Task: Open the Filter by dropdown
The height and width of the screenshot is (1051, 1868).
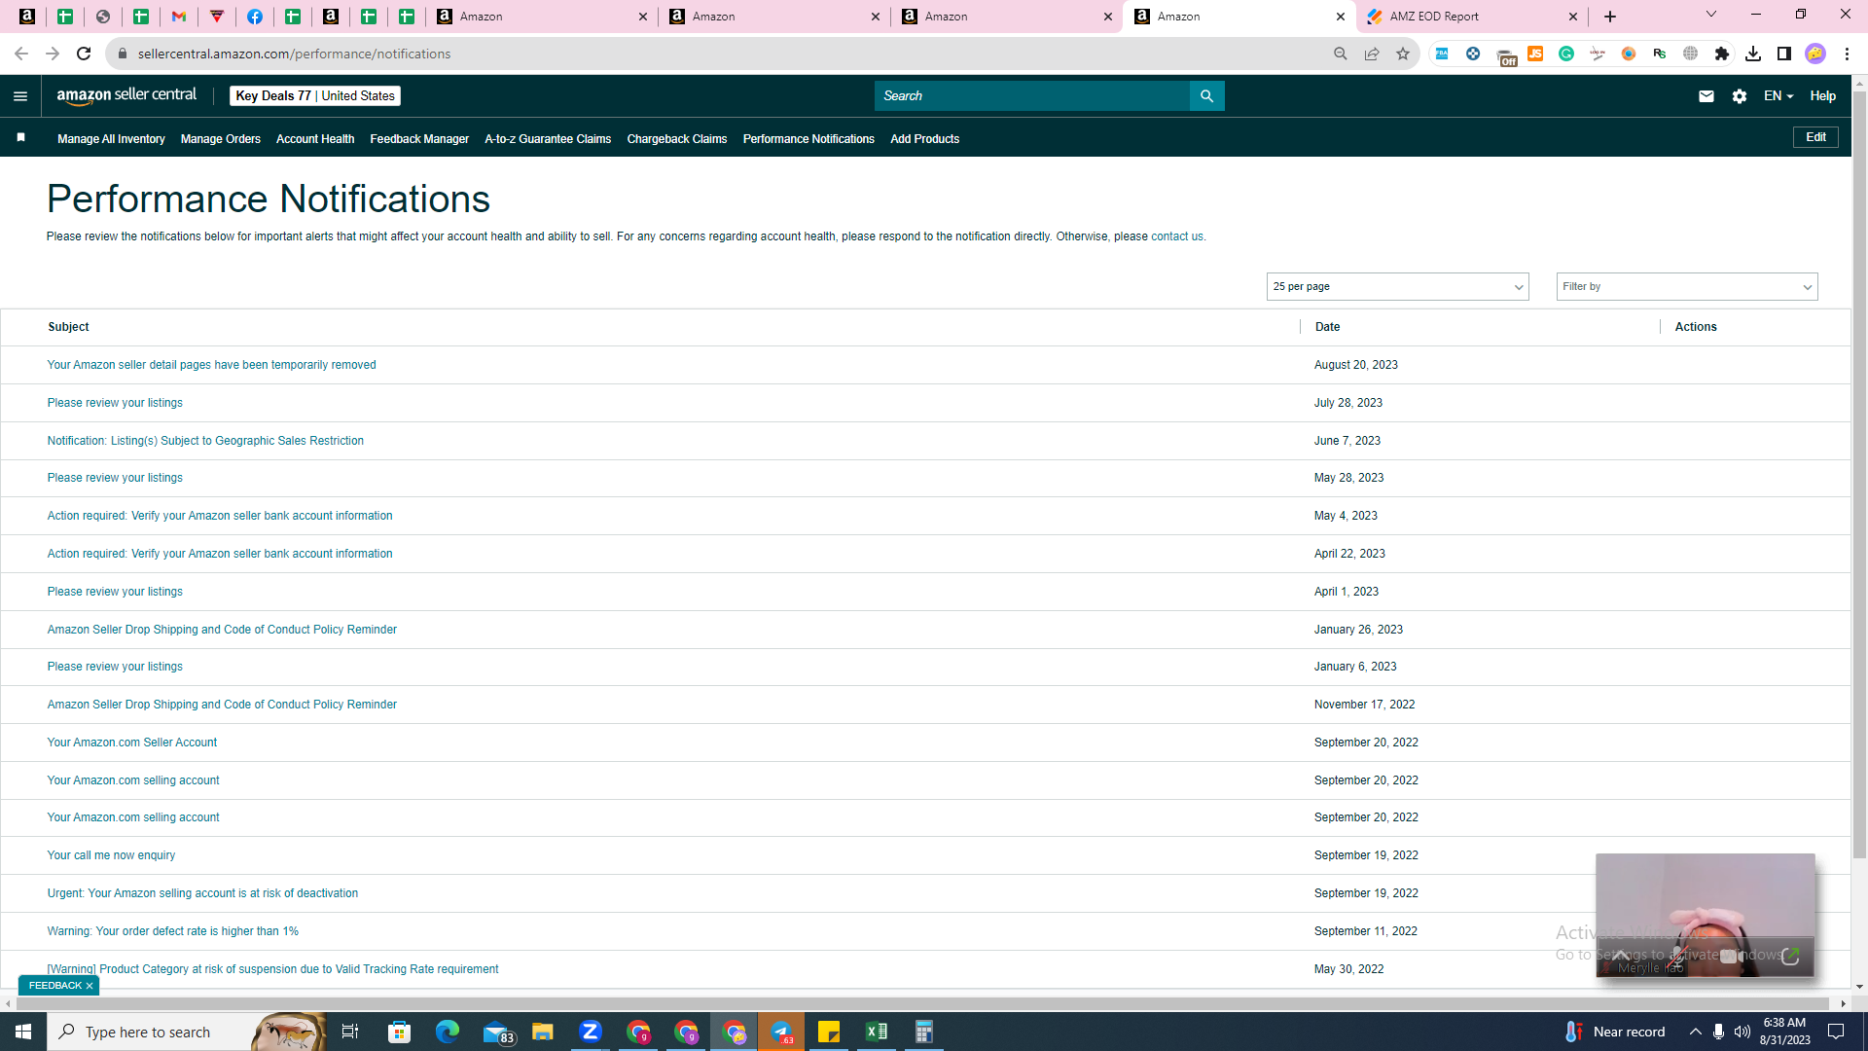Action: 1687,286
